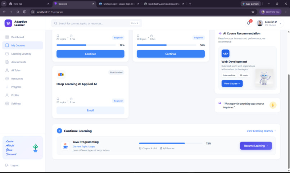Click the Adaptive Learner graduation cap logo
The width and height of the screenshot is (290, 173).
(x=8, y=23)
